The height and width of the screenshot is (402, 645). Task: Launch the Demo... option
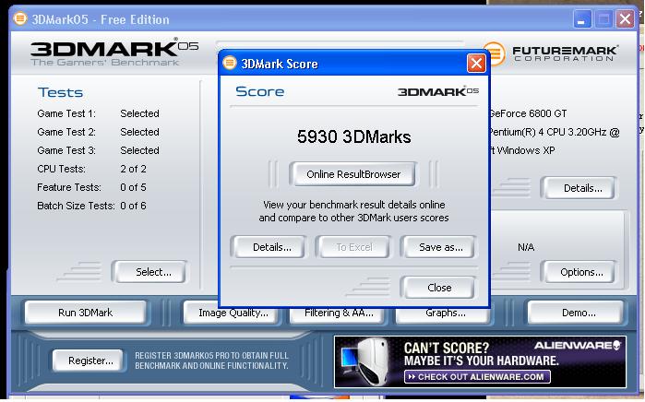578,313
